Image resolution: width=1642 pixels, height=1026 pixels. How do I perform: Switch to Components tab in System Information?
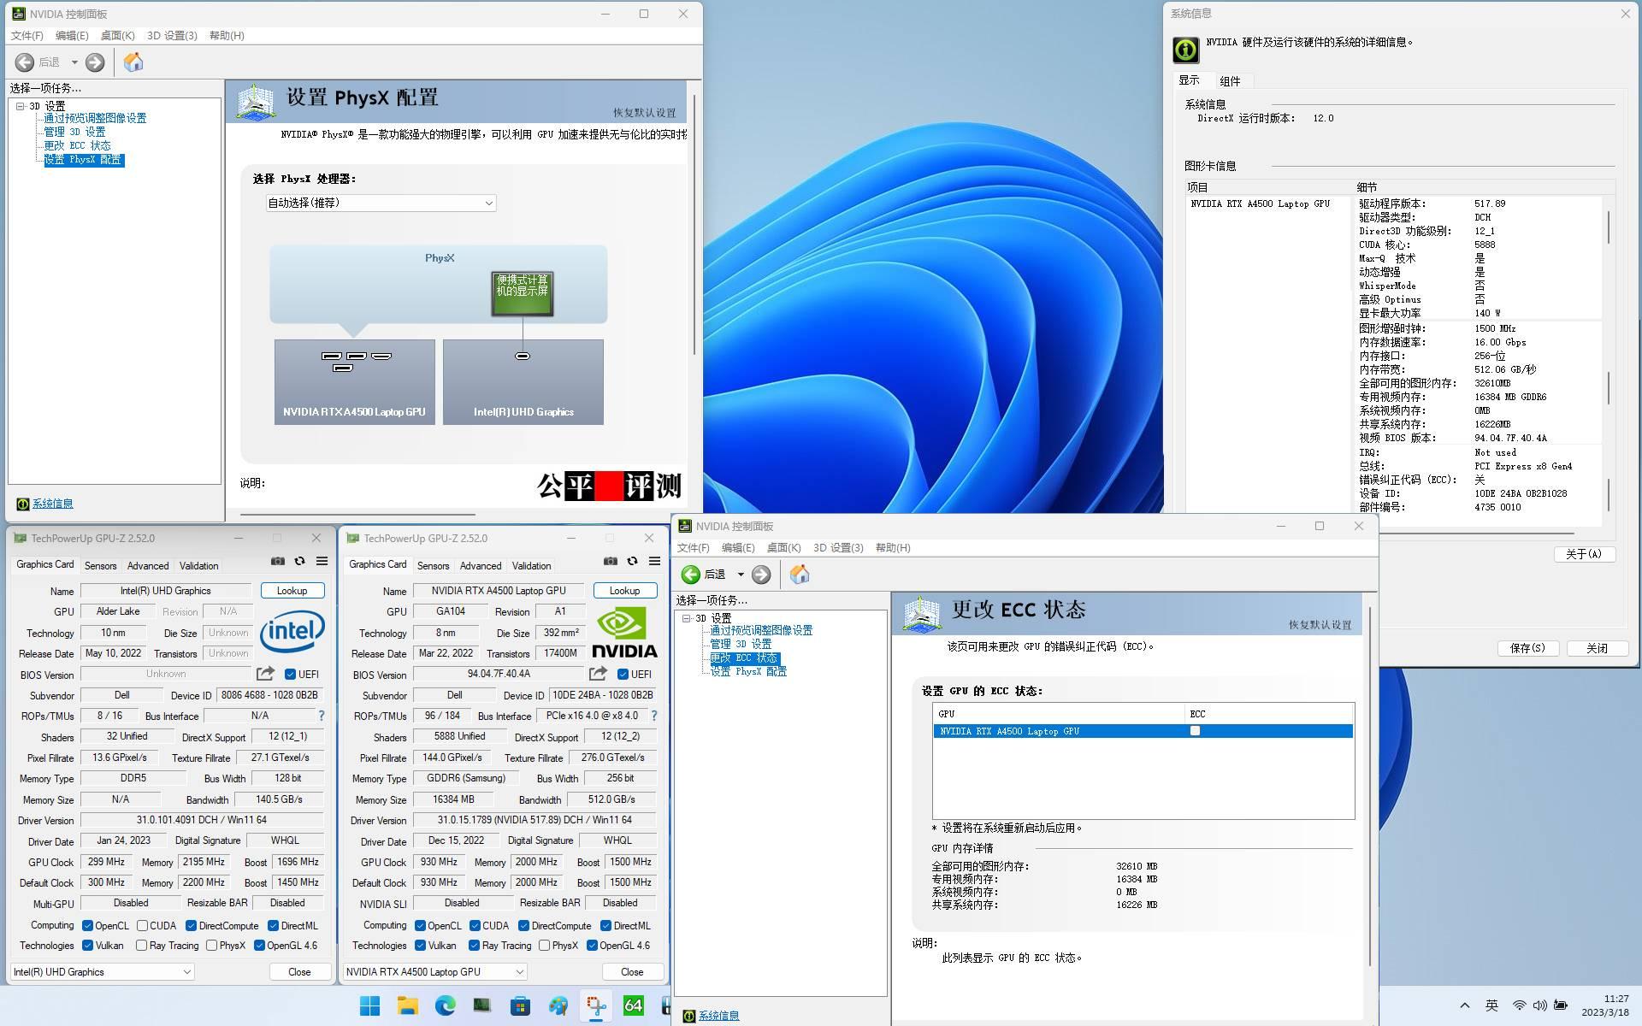pos(1230,81)
